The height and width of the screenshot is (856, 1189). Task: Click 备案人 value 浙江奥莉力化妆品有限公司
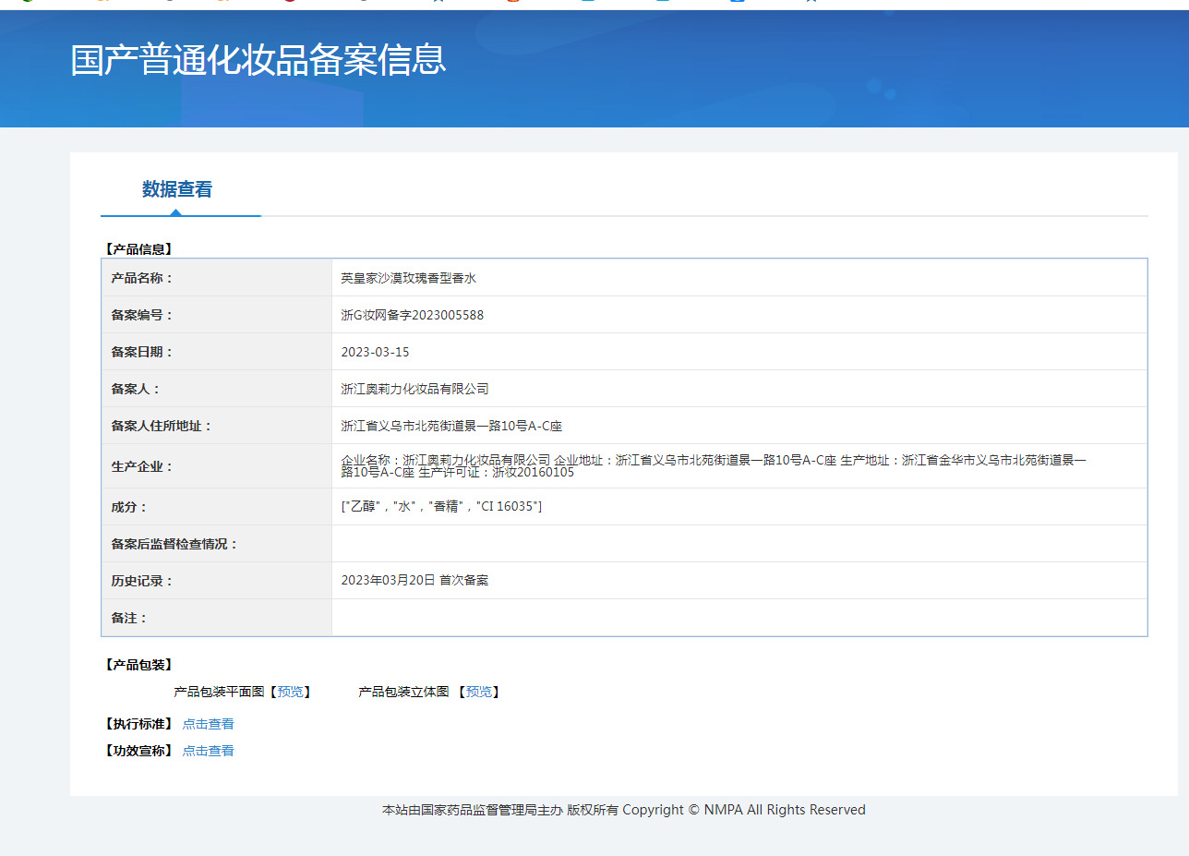point(414,389)
